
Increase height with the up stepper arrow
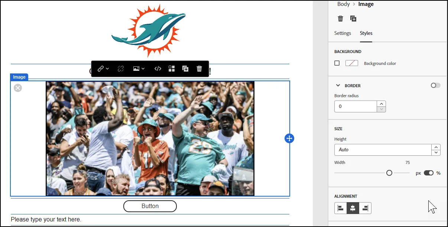click(x=436, y=147)
